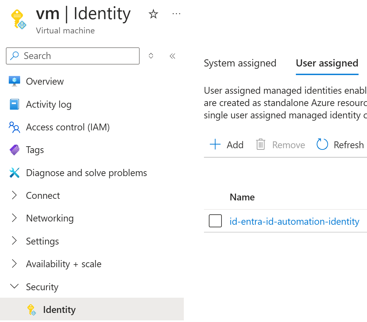The width and height of the screenshot is (367, 322).
Task: Click the Settings label in sidebar
Action: coord(42,241)
